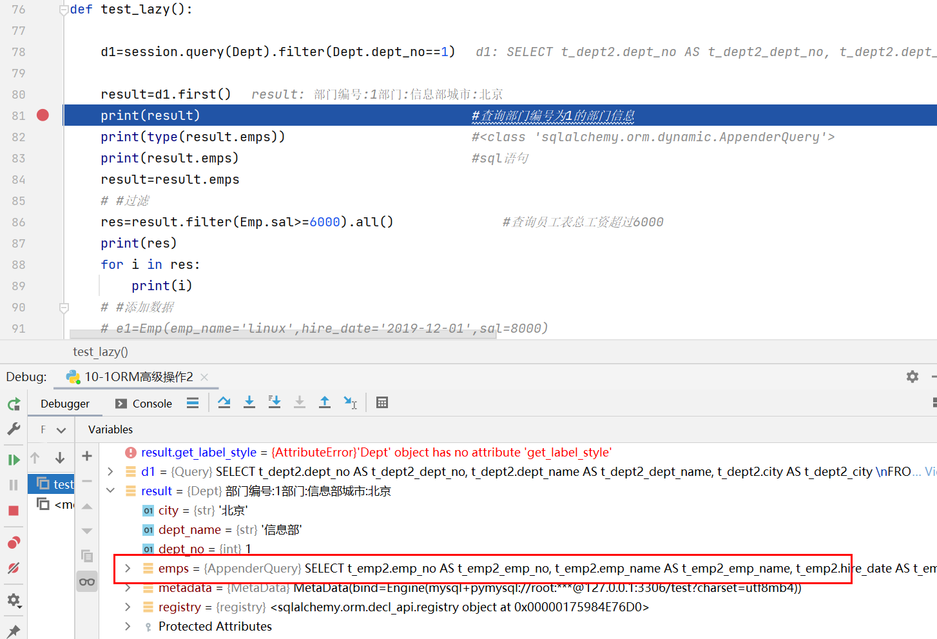
Task: Open View Breakpoints double red circle icon
Action: tap(14, 542)
